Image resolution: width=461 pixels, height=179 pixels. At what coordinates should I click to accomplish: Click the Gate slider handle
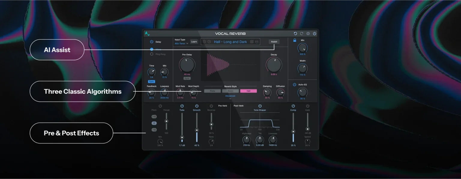tap(308, 129)
